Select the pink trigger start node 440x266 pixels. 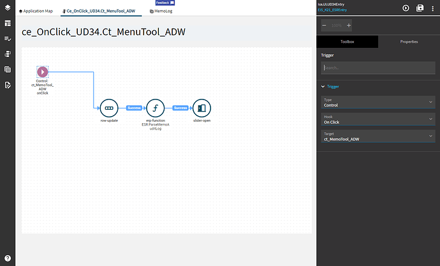click(x=43, y=72)
